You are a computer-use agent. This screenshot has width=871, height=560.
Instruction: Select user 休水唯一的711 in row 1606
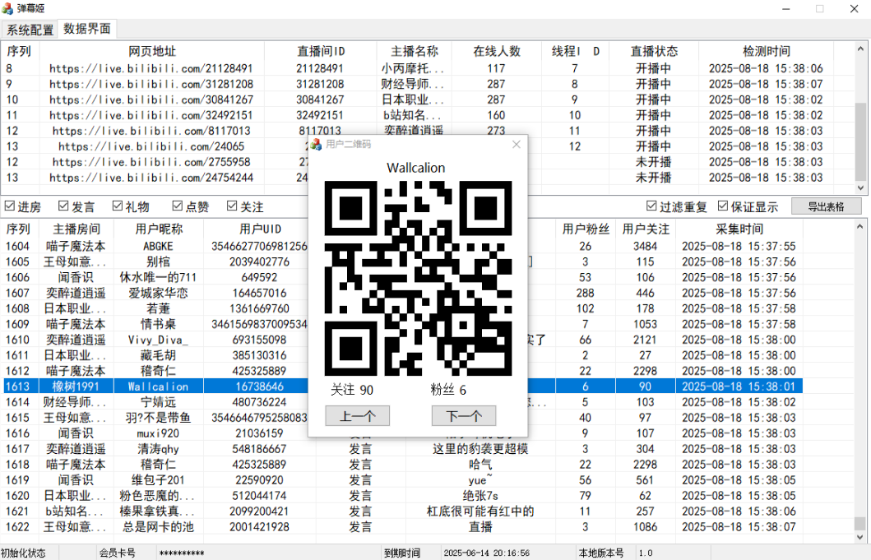click(158, 277)
